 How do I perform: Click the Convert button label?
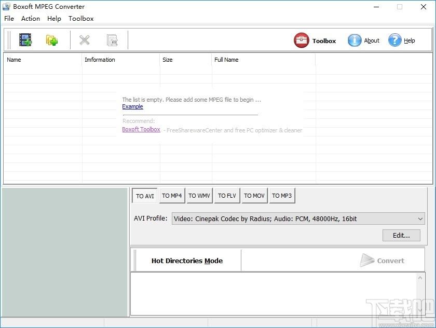391,261
